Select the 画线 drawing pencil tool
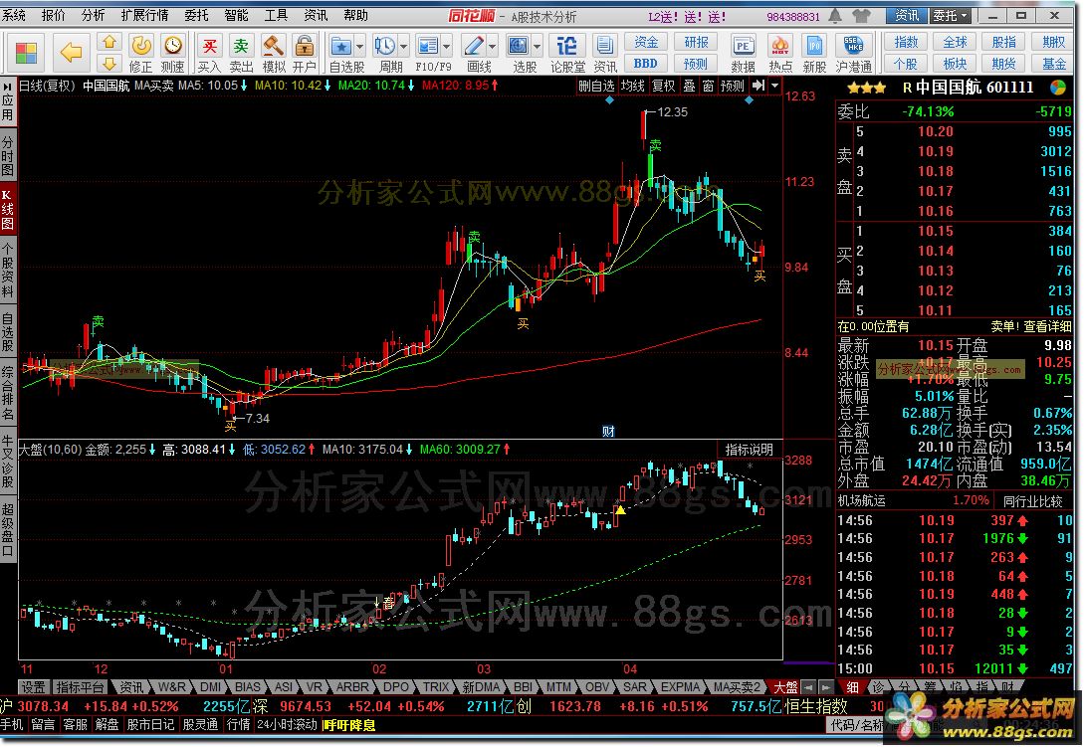Viewport: 1084px width, 747px height. [474, 53]
